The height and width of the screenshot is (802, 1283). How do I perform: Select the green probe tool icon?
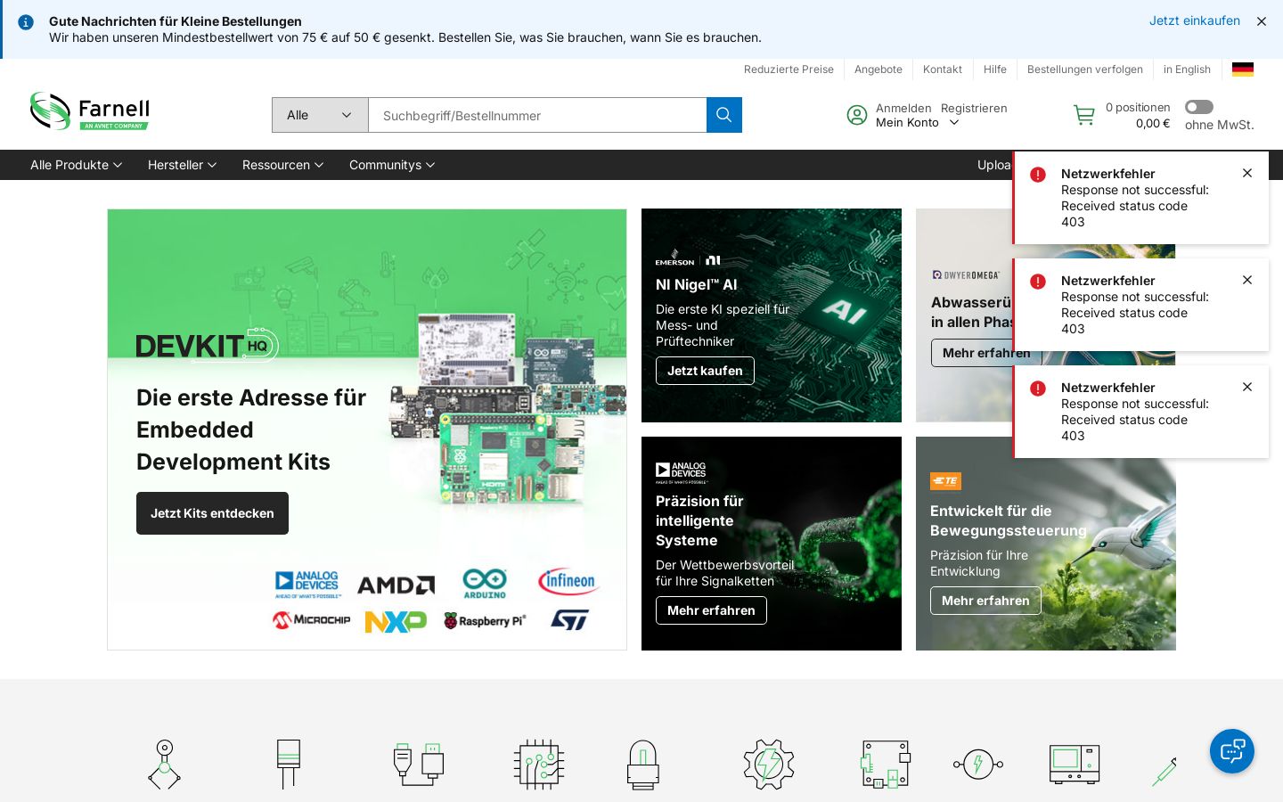pyautogui.click(x=1164, y=772)
